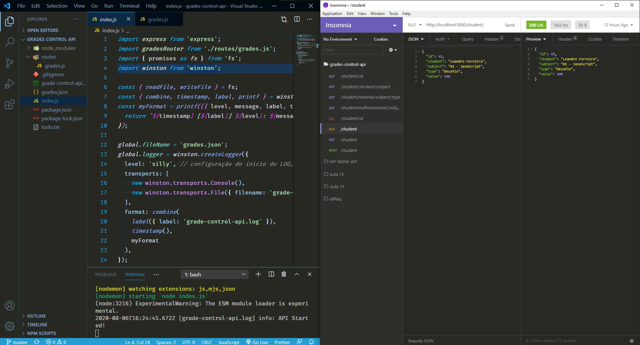Switch to the grades.js tab

pos(157,19)
